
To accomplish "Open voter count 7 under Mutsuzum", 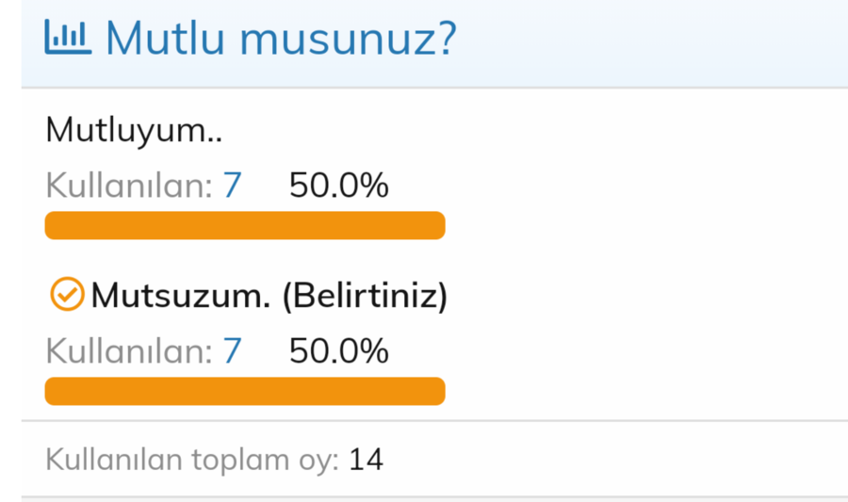I will click(x=232, y=351).
